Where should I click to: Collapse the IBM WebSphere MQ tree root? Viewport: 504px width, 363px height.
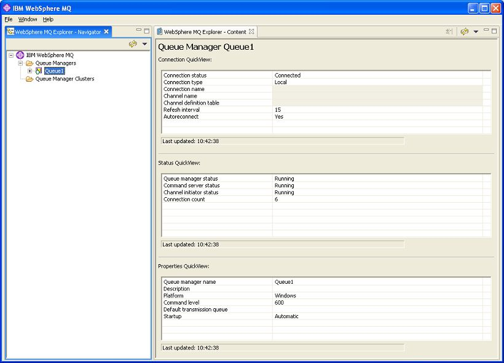11,55
